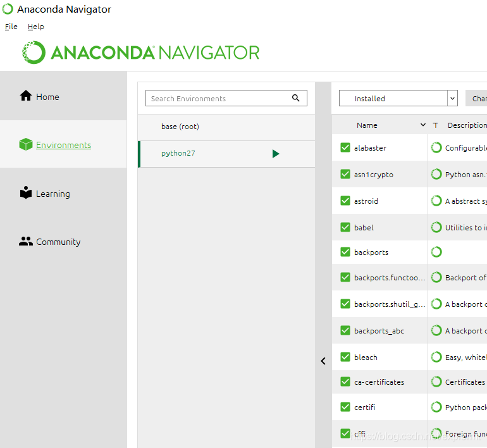The image size is (487, 448).
Task: Click the type icon for backports.shutil_g row
Action: click(436, 304)
